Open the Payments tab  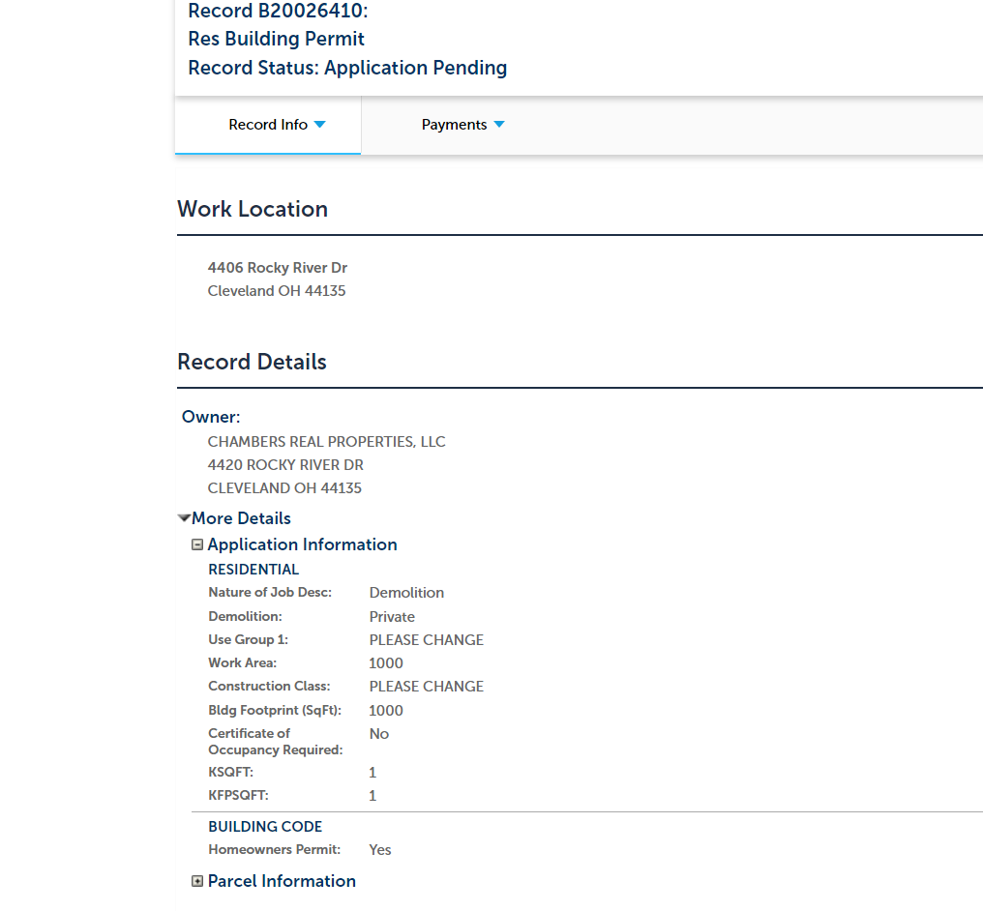point(462,125)
